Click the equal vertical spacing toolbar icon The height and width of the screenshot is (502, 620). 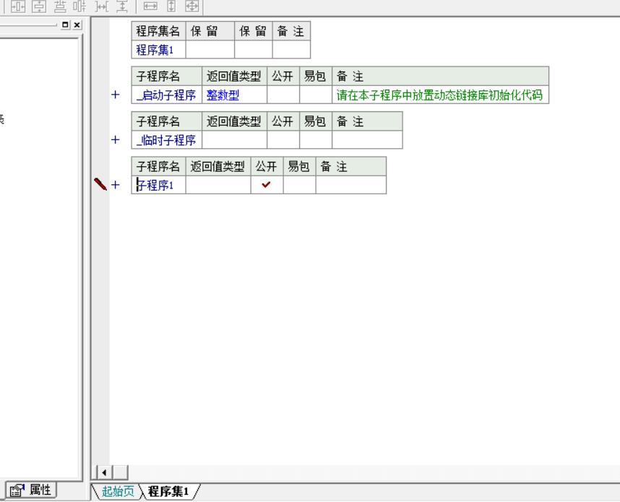[x=122, y=6]
